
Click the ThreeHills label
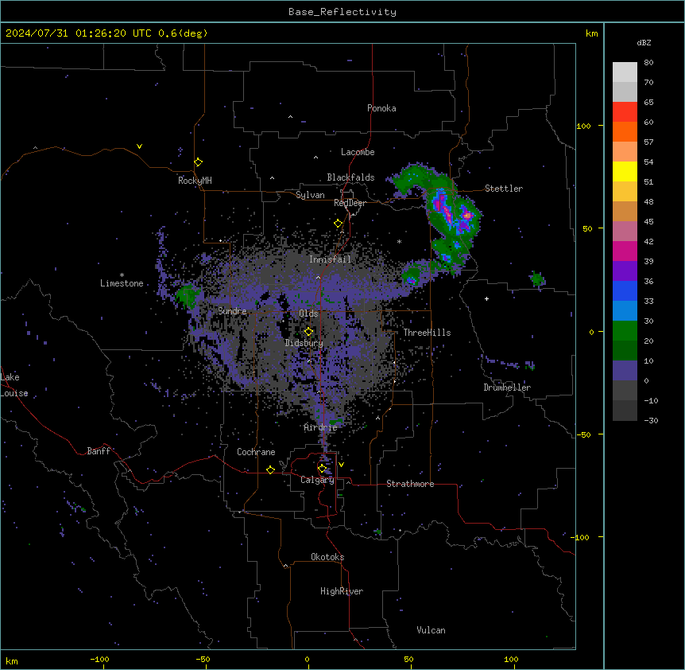point(427,333)
